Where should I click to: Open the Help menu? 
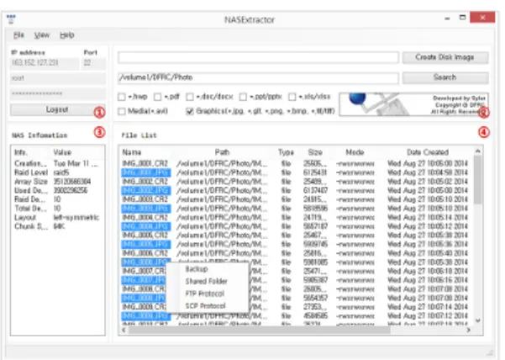67,34
